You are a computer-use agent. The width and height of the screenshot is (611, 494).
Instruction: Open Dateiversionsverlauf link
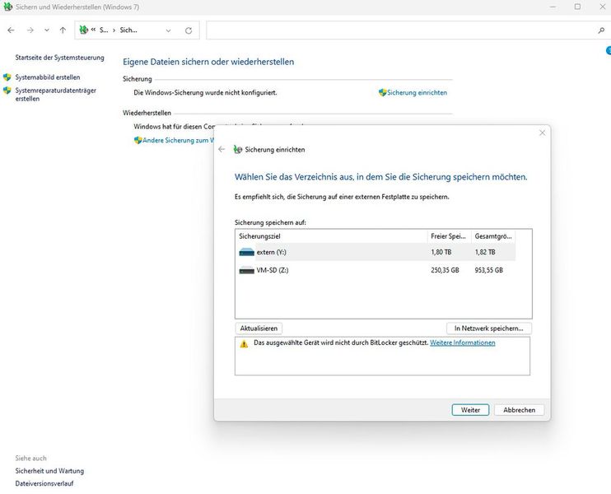coord(44,483)
